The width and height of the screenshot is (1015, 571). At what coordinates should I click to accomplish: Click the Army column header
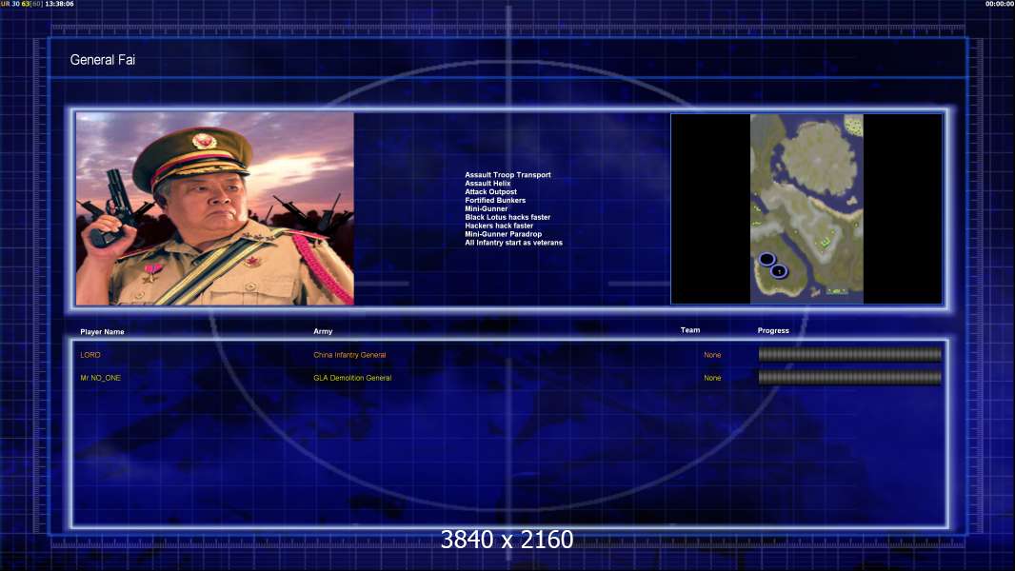pyautogui.click(x=323, y=331)
